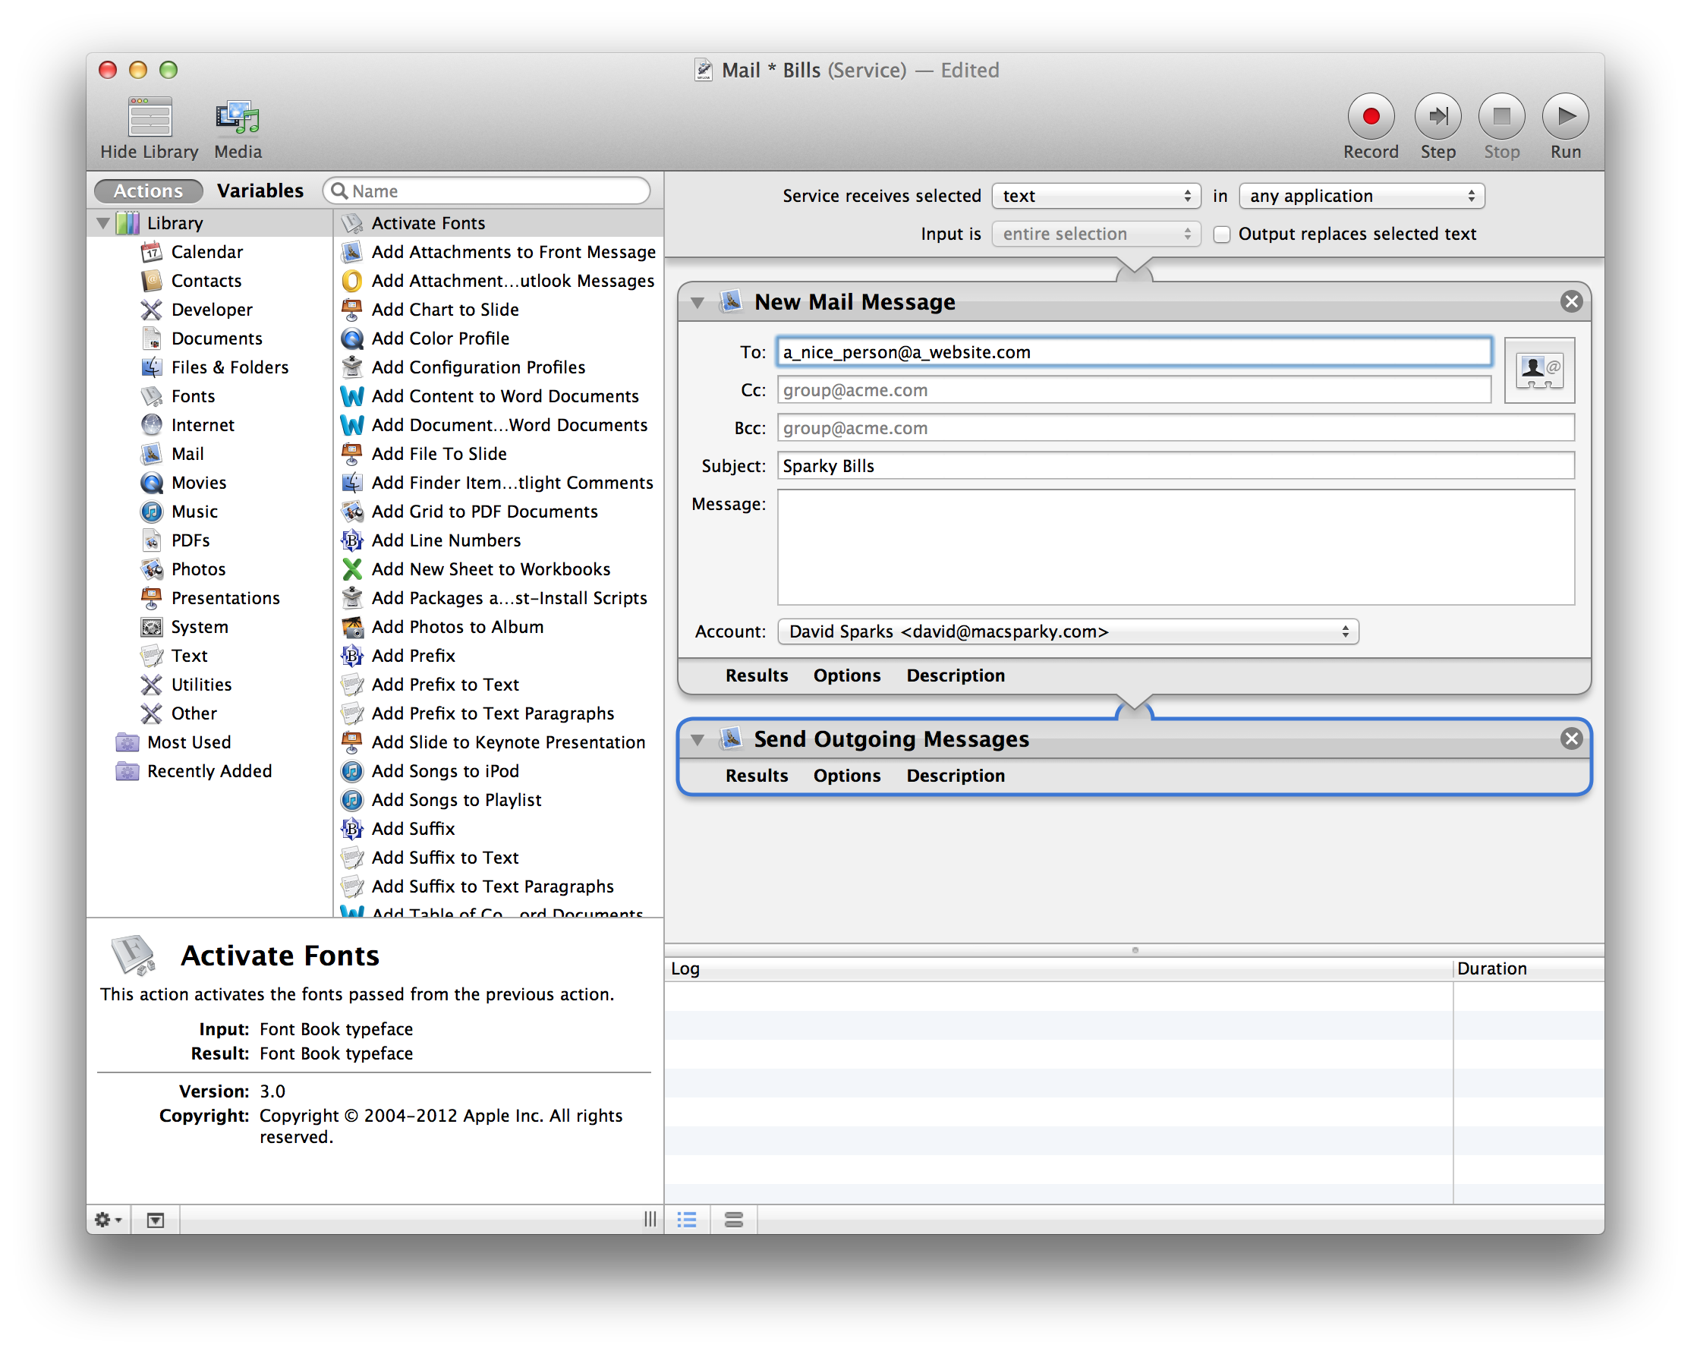Viewport: 1691px width, 1354px height.
Task: Select the Calendar library category
Action: click(207, 252)
